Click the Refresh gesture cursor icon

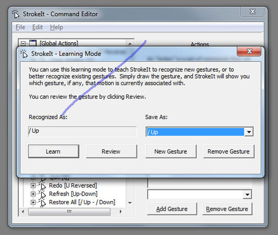[x=42, y=194]
